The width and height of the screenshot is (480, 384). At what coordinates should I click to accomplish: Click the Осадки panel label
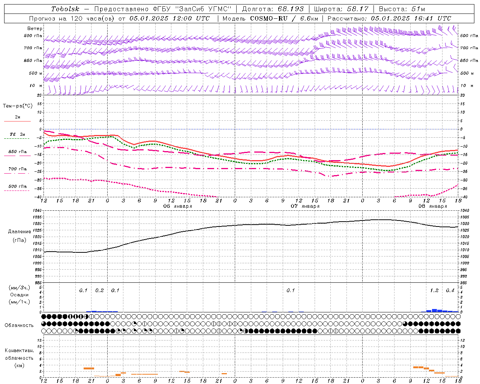(x=19, y=295)
